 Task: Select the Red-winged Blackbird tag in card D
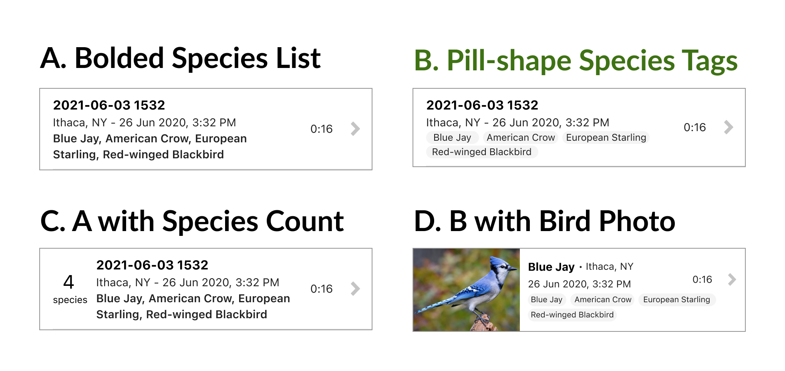click(x=572, y=315)
